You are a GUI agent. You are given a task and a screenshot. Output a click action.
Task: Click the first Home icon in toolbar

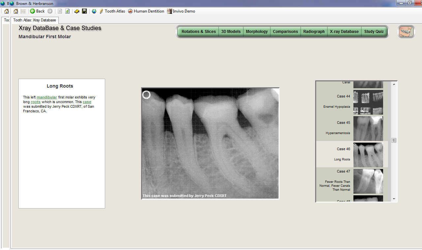tap(7, 11)
